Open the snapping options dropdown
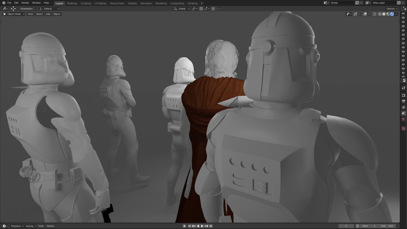 (x=207, y=9)
